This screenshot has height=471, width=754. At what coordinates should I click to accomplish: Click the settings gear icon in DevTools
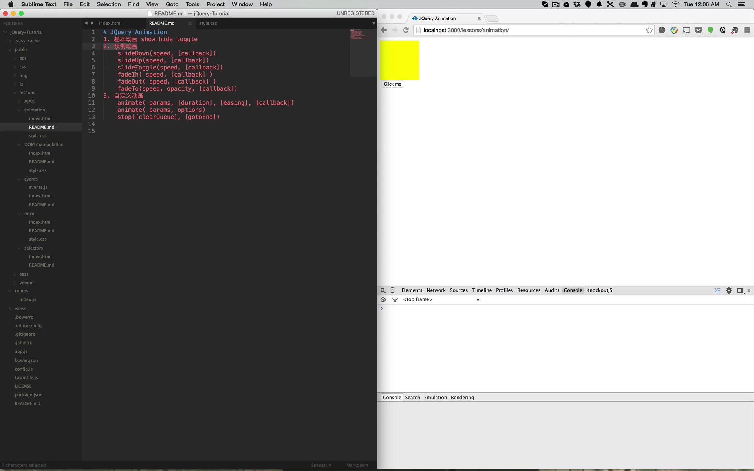pyautogui.click(x=729, y=290)
